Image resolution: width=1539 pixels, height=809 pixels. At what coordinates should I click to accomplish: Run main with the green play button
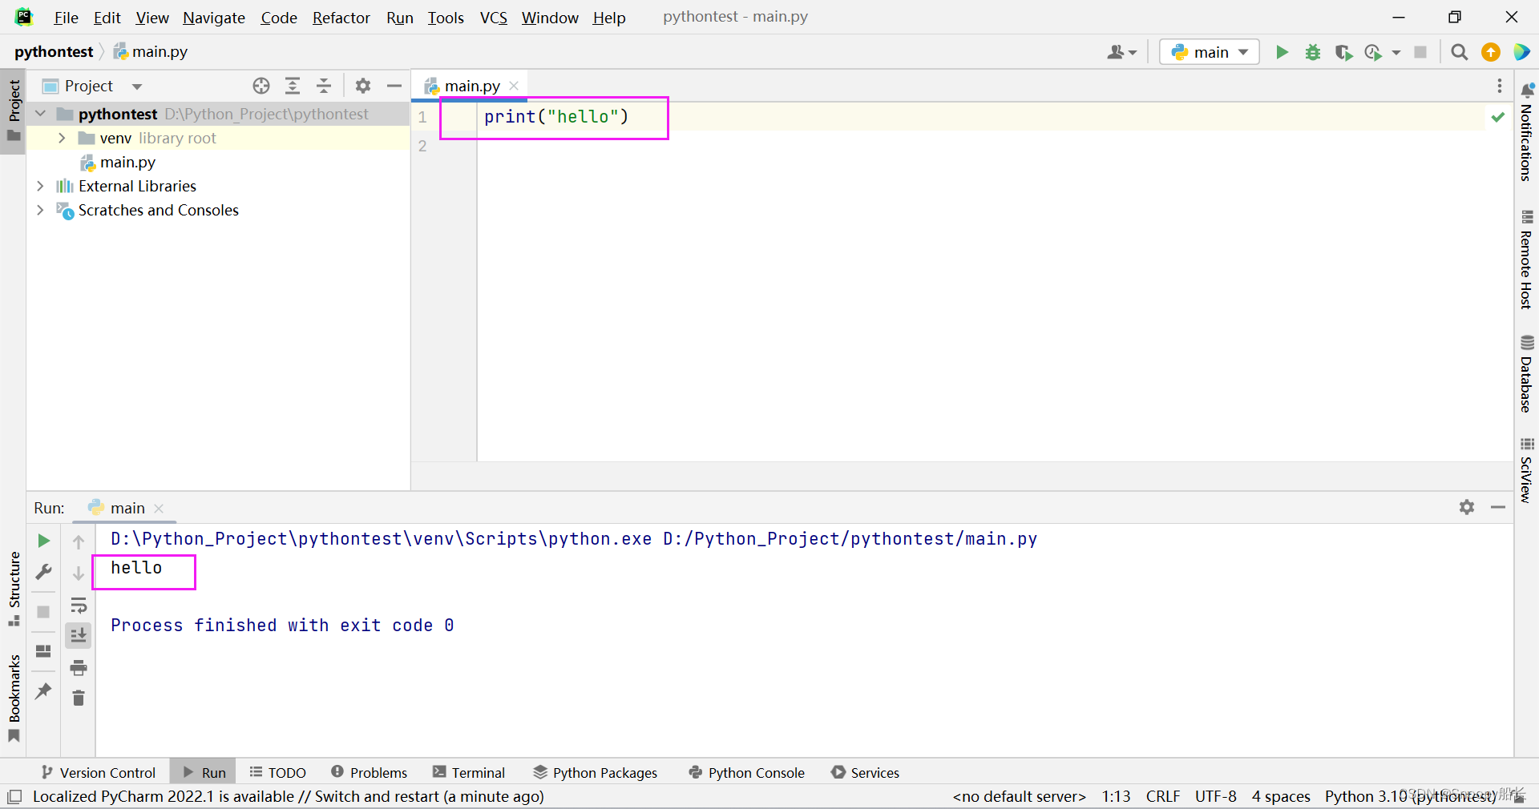[1282, 52]
